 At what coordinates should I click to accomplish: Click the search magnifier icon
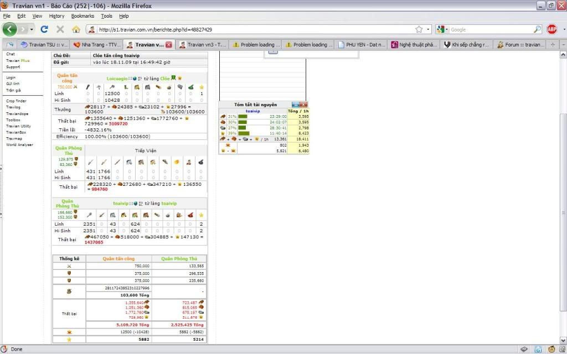click(x=537, y=30)
